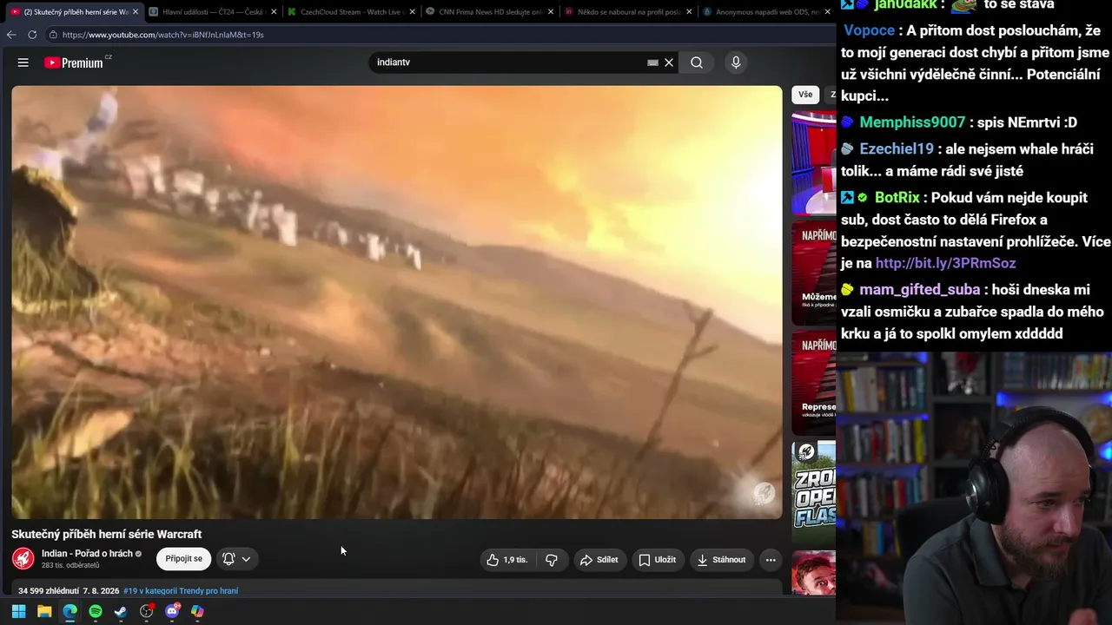Click the video title Skutečný příběh herní série Warcraft
The image size is (1112, 625).
(107, 534)
